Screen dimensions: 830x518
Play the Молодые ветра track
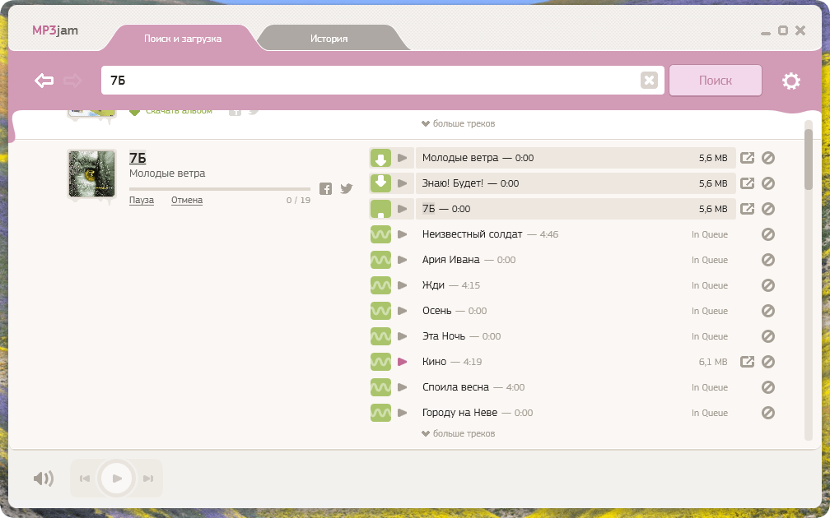pos(403,158)
